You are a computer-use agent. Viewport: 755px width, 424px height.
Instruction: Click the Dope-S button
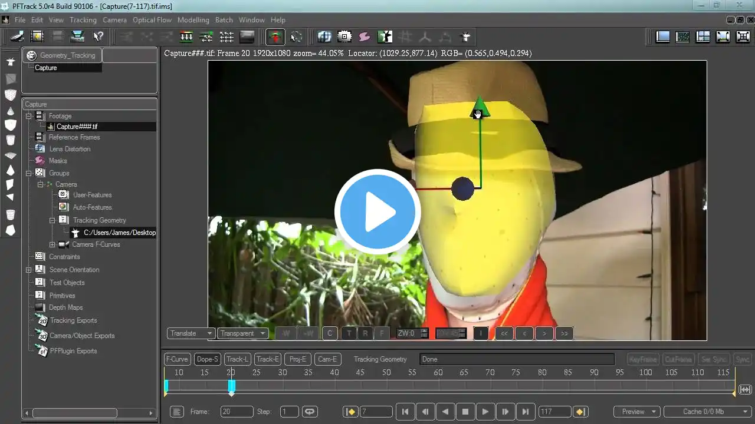[x=208, y=359]
